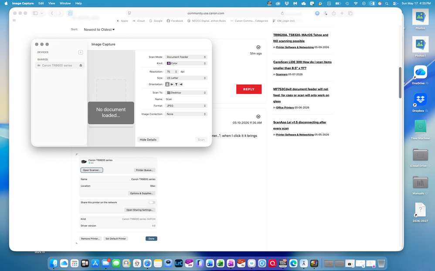The image size is (435, 271).
Task: Open the ScanApp Lei v1.5 disconnecting thread link
Action: click(299, 125)
